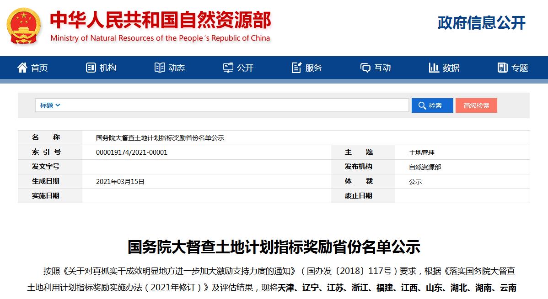Click the bar chart icon for 数据
This screenshot has height=299, width=548.
[434, 68]
